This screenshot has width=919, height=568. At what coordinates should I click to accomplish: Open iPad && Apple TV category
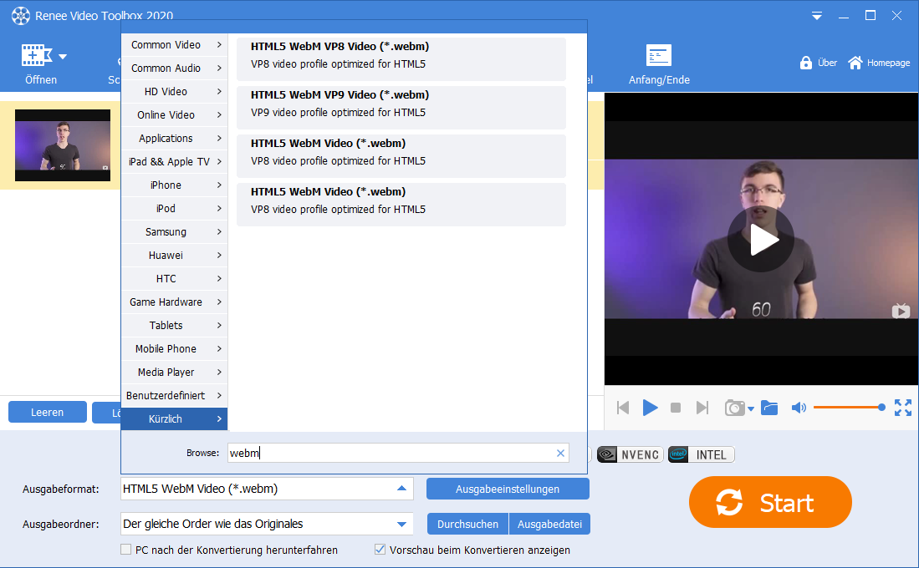(174, 162)
